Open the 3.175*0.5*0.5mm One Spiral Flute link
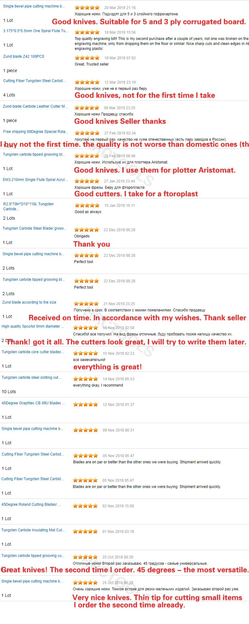249x624 pixels. pyautogui.click(x=35, y=31)
